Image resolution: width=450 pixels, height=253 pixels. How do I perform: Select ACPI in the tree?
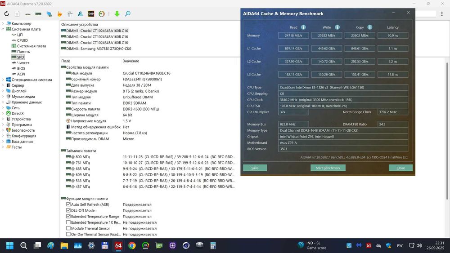click(21, 74)
